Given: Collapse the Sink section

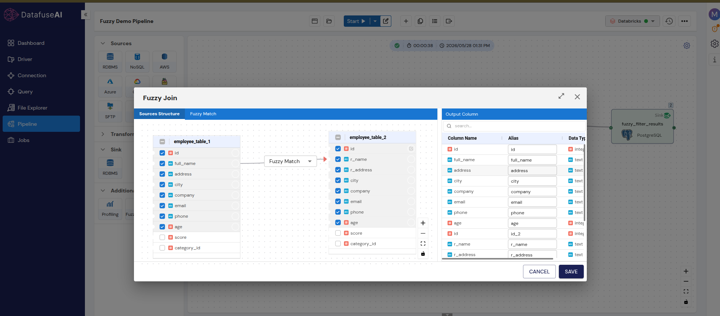Looking at the screenshot, I should [x=103, y=150].
